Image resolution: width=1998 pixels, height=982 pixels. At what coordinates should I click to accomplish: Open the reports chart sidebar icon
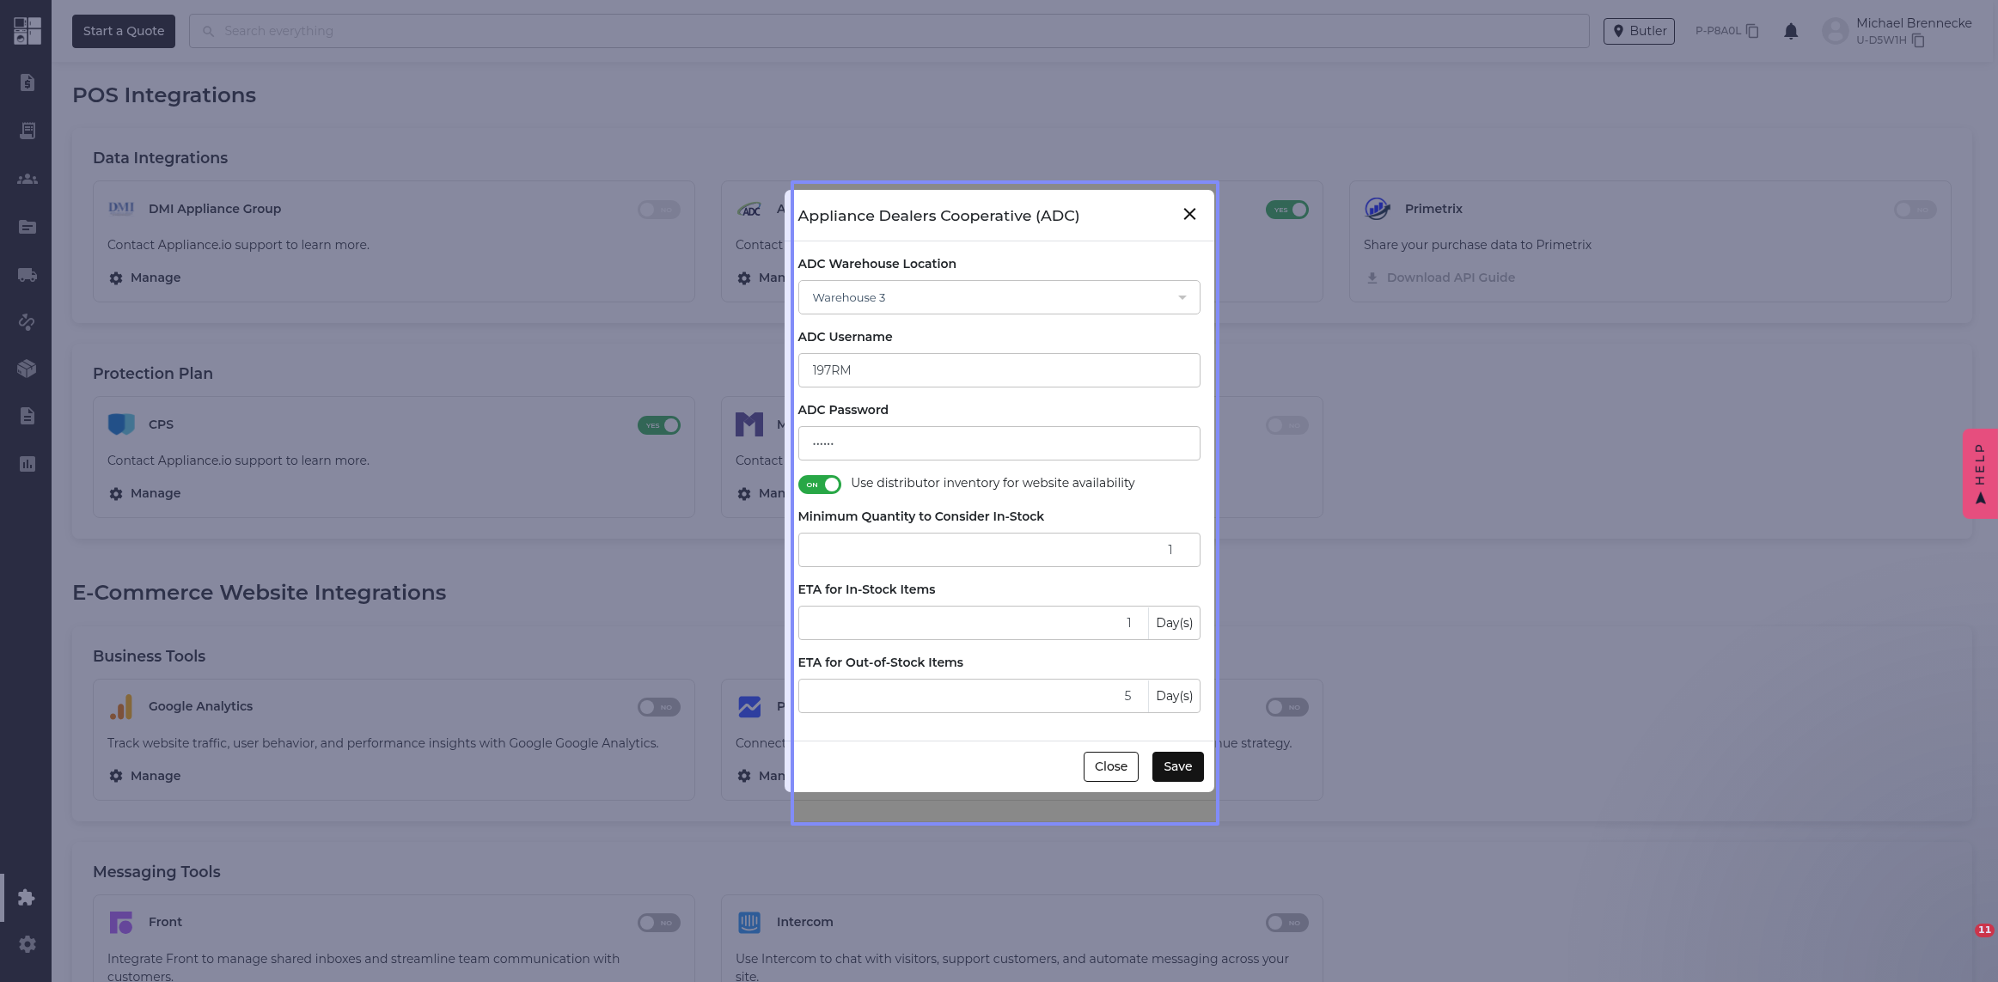click(27, 464)
